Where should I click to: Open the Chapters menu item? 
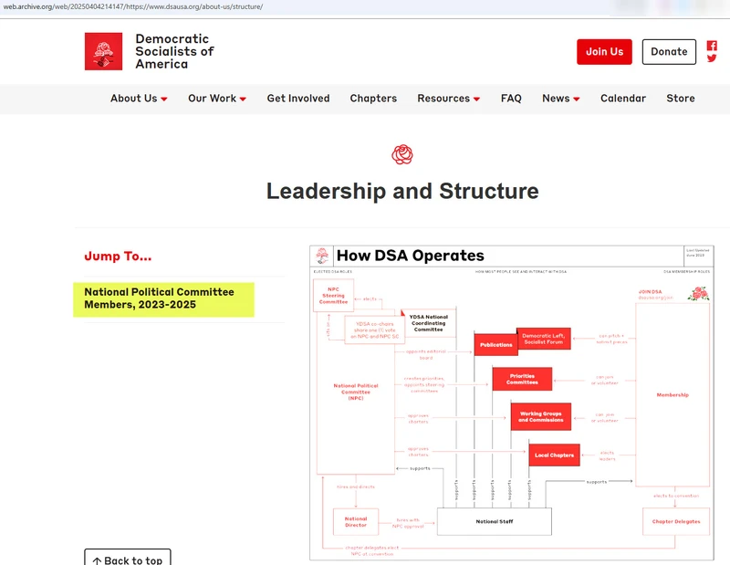tap(373, 99)
